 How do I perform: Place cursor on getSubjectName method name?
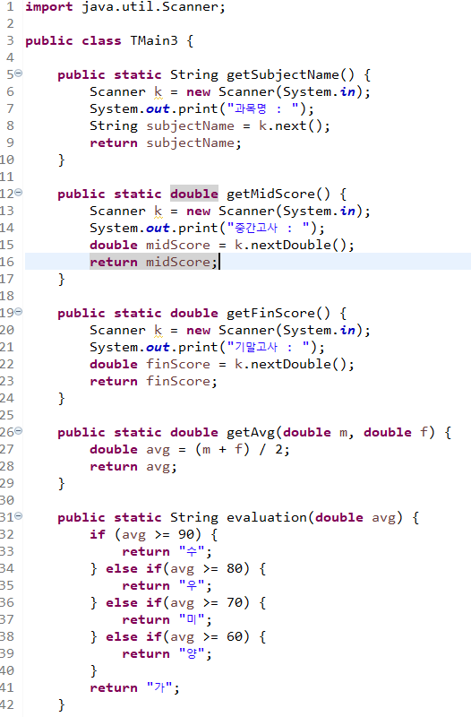pos(289,75)
